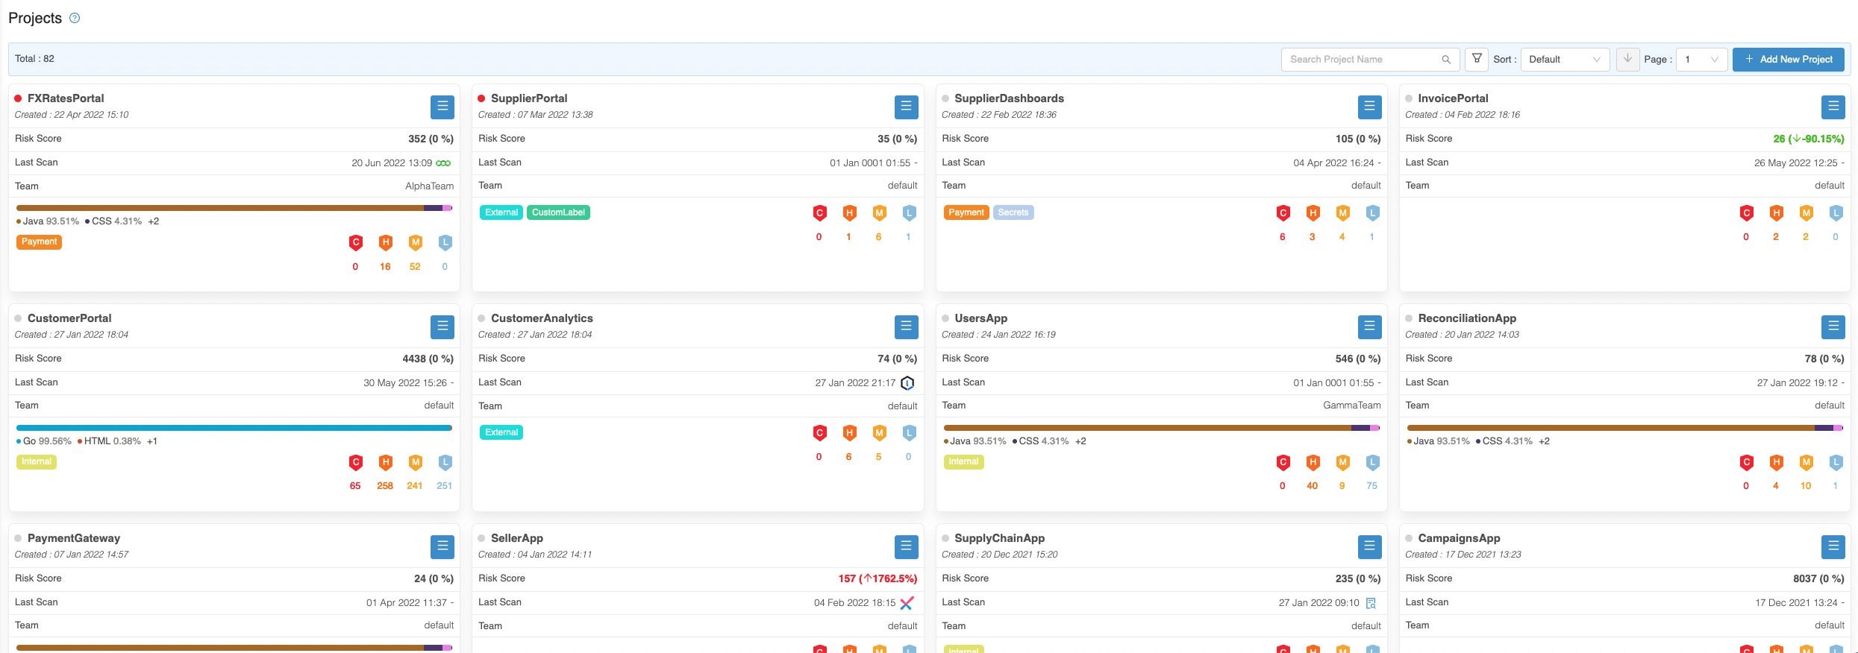Click External label on CustomerAnalytics
The height and width of the screenshot is (653, 1858).
pos(501,432)
